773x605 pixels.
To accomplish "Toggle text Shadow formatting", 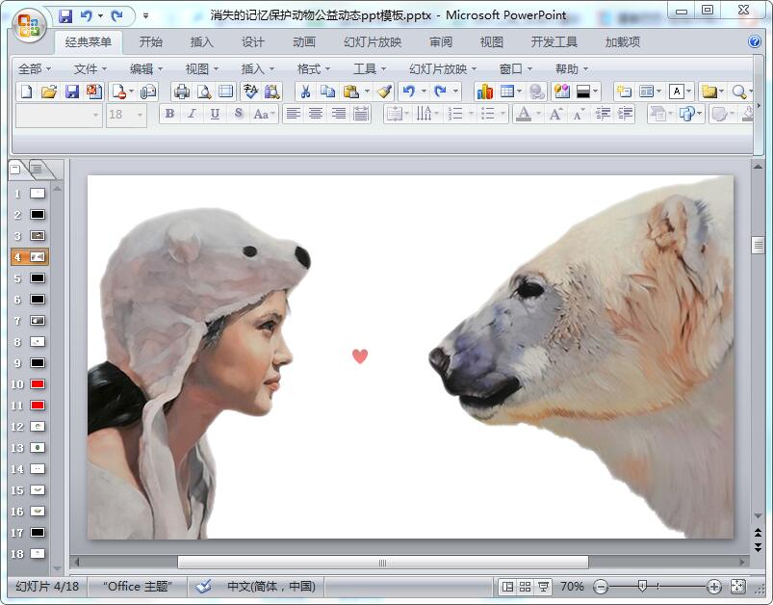I will pyautogui.click(x=239, y=114).
